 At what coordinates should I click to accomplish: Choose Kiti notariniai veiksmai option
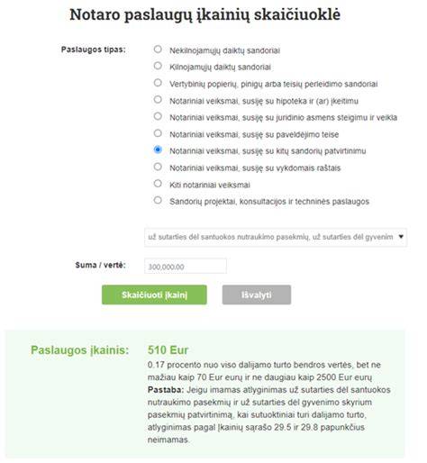(x=158, y=184)
